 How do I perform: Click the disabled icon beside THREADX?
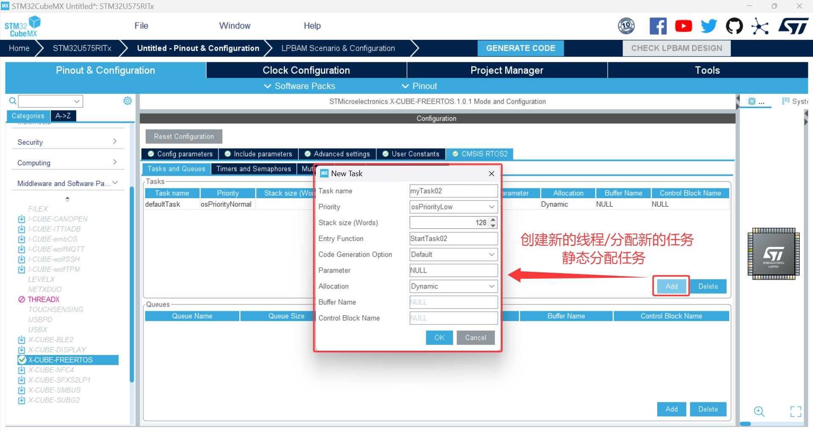(x=22, y=299)
